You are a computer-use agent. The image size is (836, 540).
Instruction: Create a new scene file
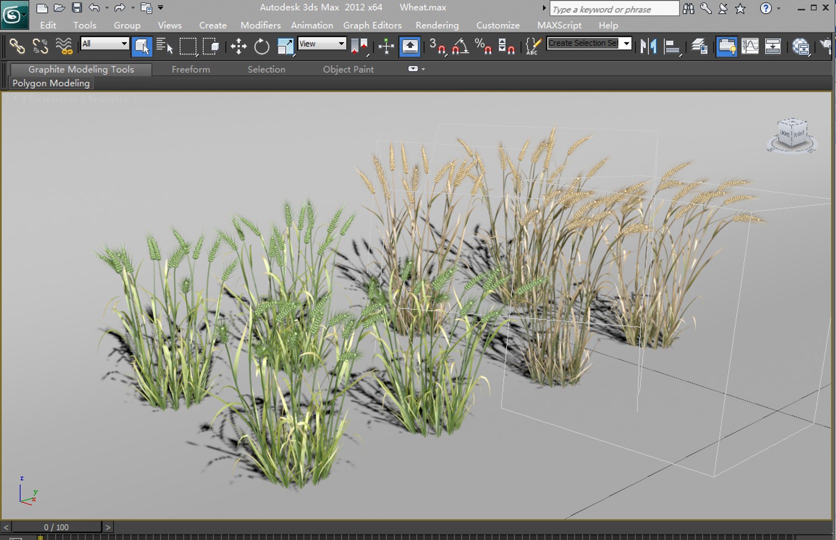42,8
